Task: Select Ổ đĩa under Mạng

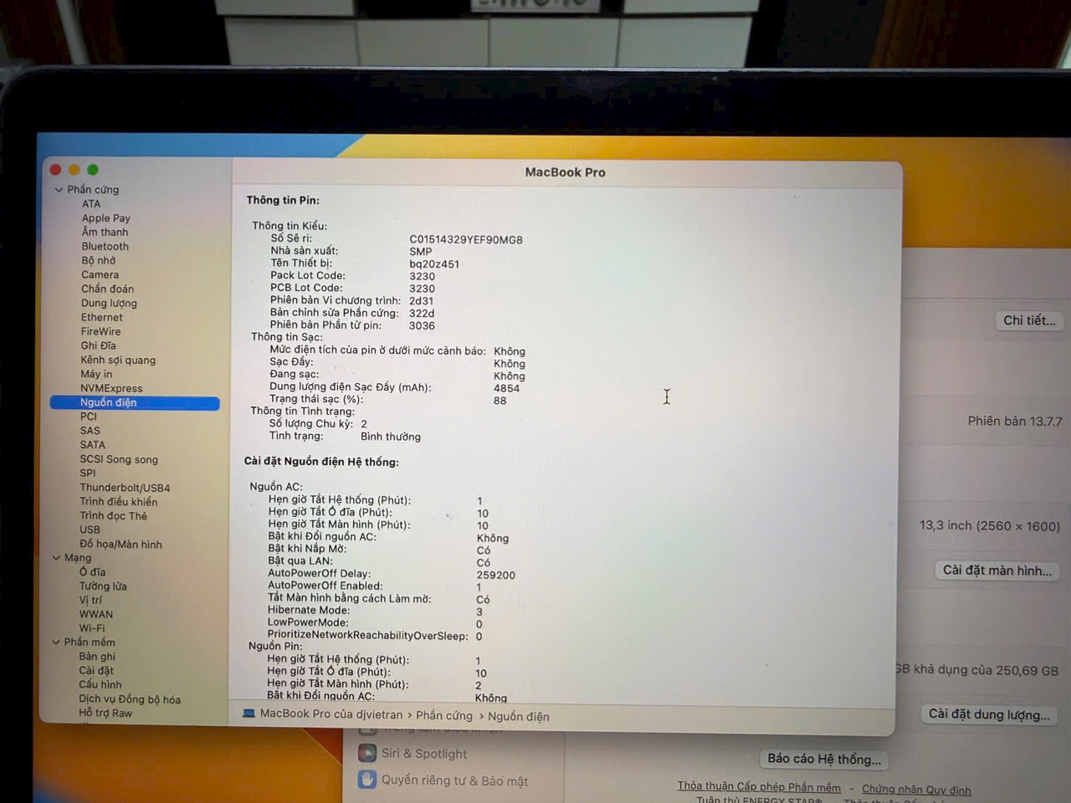Action: [93, 572]
